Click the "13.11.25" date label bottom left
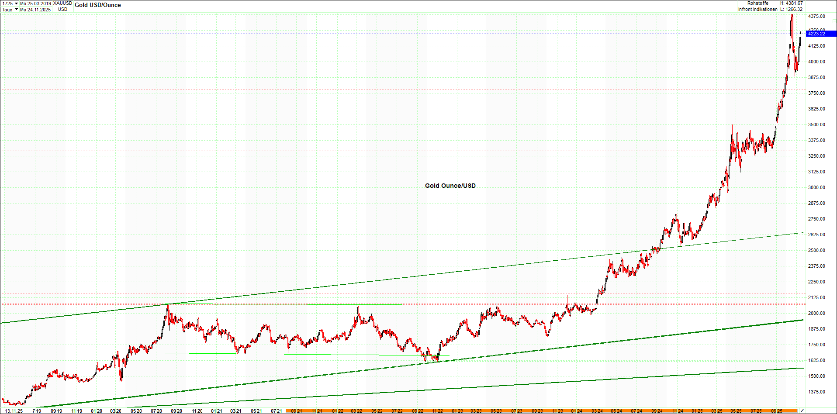837x414 pixels. tap(14, 410)
